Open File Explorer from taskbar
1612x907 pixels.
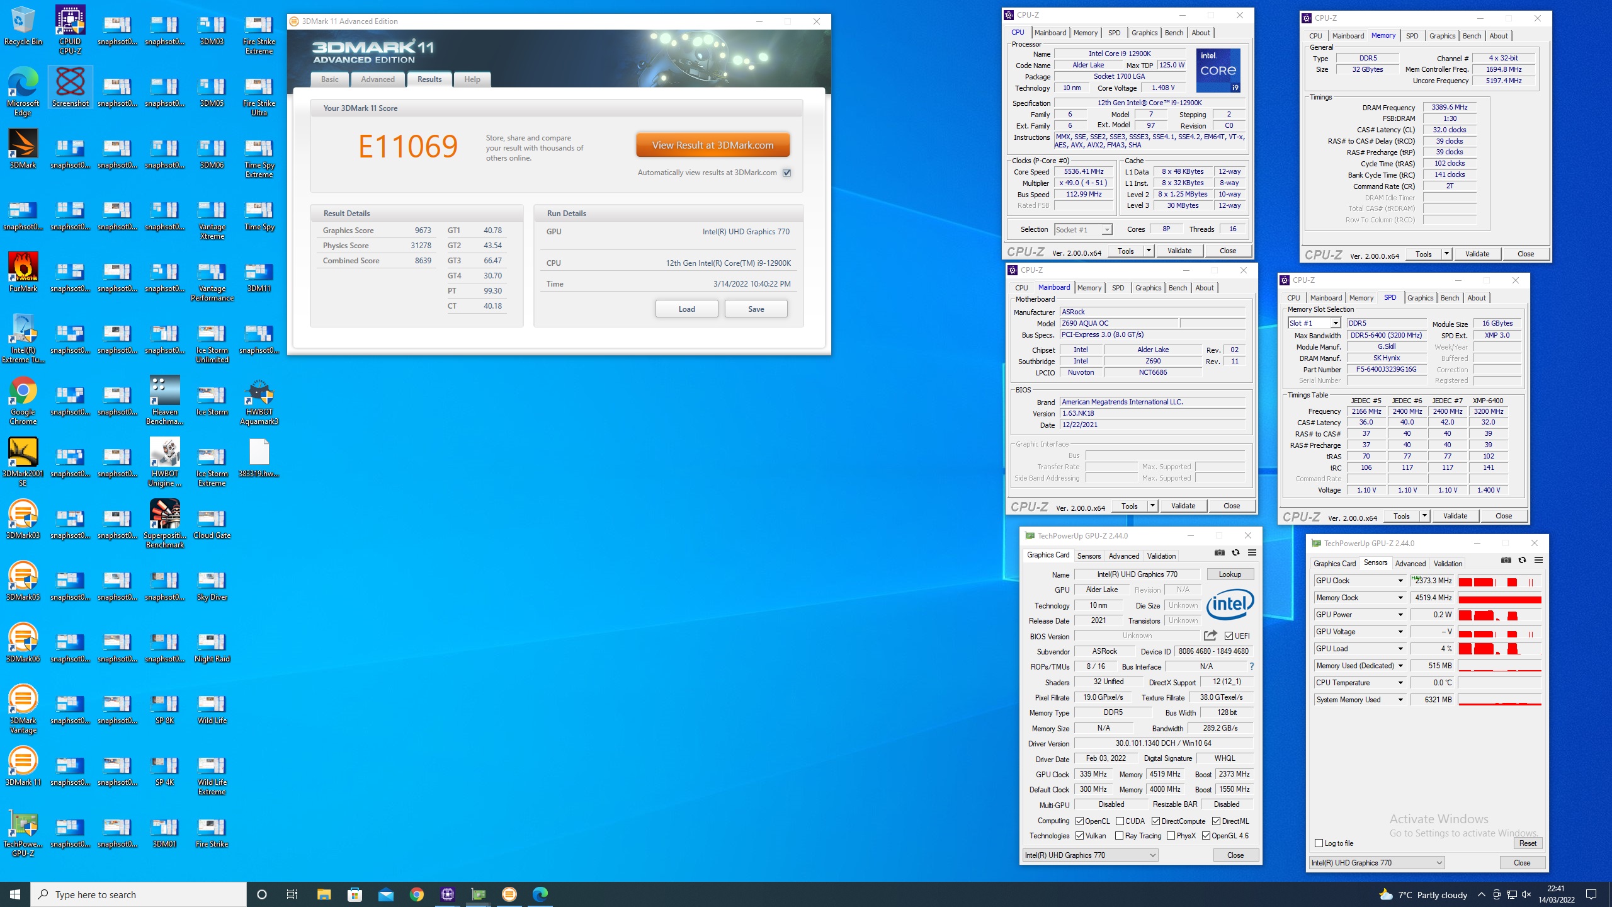tap(324, 894)
